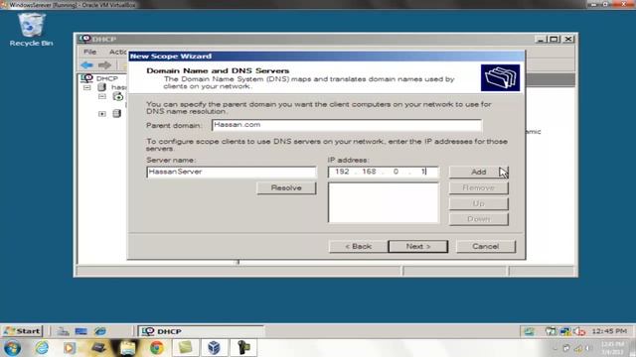Open the File menu in DHCP window
This screenshot has height=357, width=636.
tap(89, 52)
